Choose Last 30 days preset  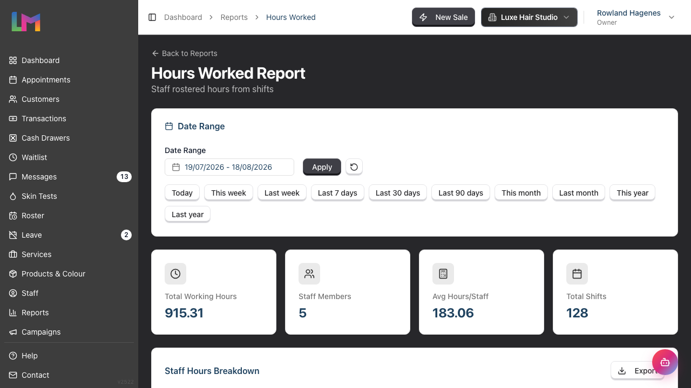click(398, 193)
